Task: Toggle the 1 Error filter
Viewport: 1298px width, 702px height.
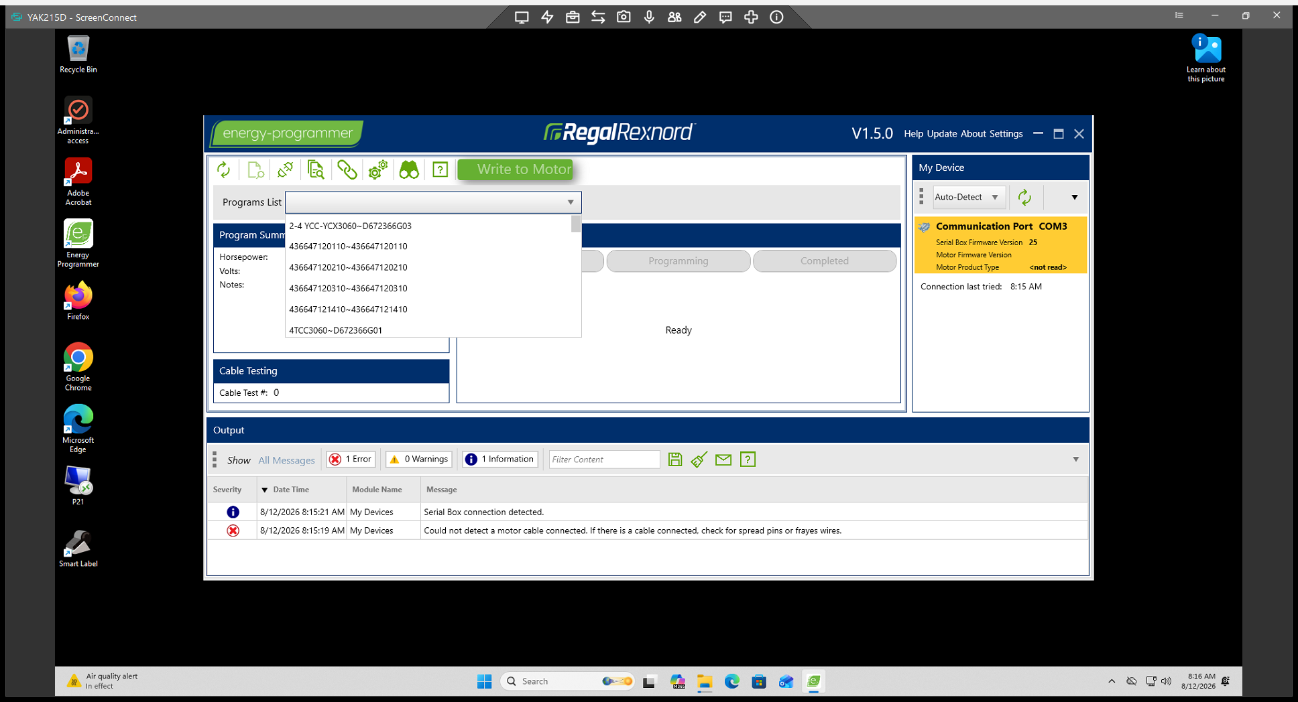Action: click(351, 460)
